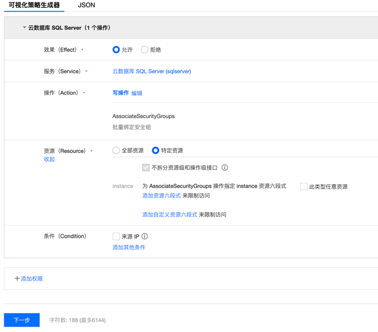Switch to the JSON tab

coord(86,6)
